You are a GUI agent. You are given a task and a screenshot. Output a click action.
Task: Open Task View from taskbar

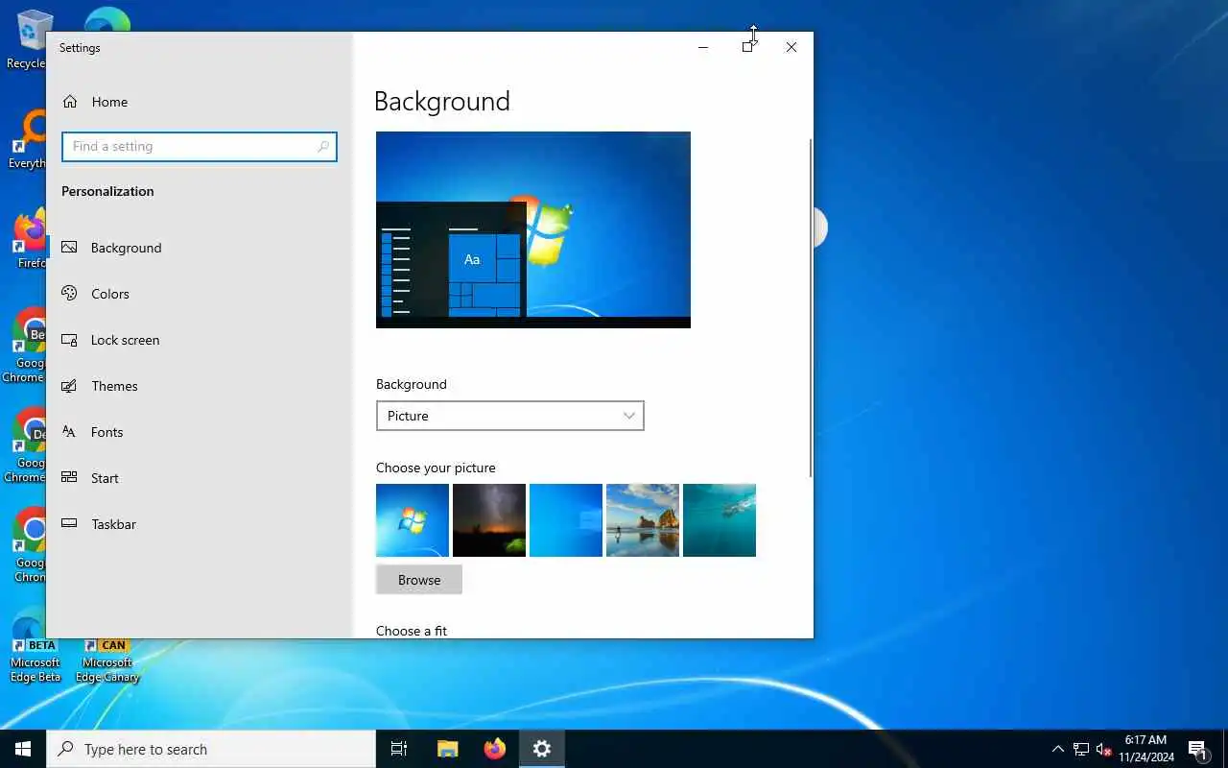[x=399, y=749]
